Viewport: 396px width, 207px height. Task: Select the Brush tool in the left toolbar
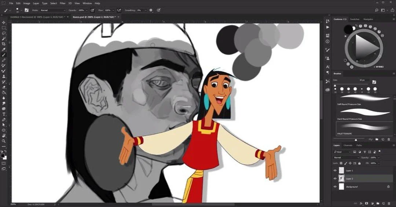point(4,55)
